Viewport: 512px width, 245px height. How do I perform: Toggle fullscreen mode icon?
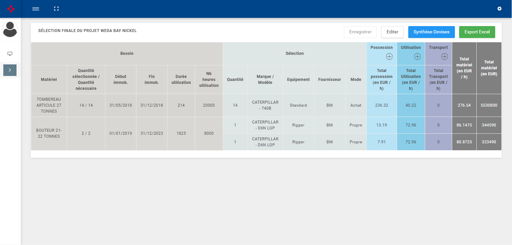(x=56, y=9)
